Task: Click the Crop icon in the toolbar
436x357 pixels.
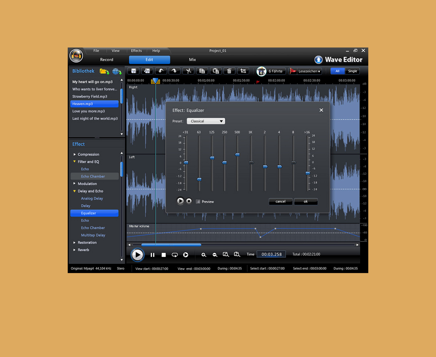Action: (243, 71)
